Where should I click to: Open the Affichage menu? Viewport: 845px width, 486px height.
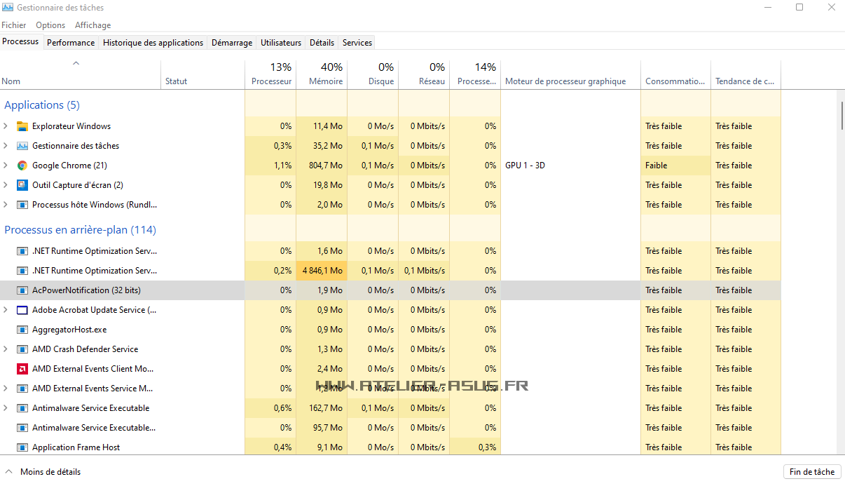point(92,25)
